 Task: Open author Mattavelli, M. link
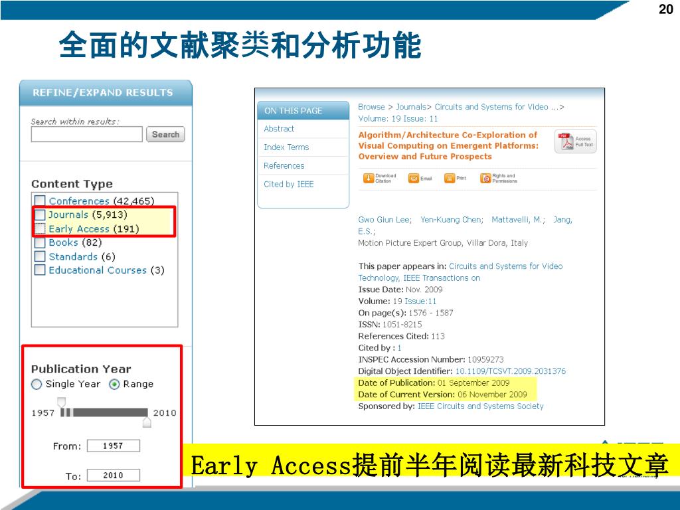[517, 220]
